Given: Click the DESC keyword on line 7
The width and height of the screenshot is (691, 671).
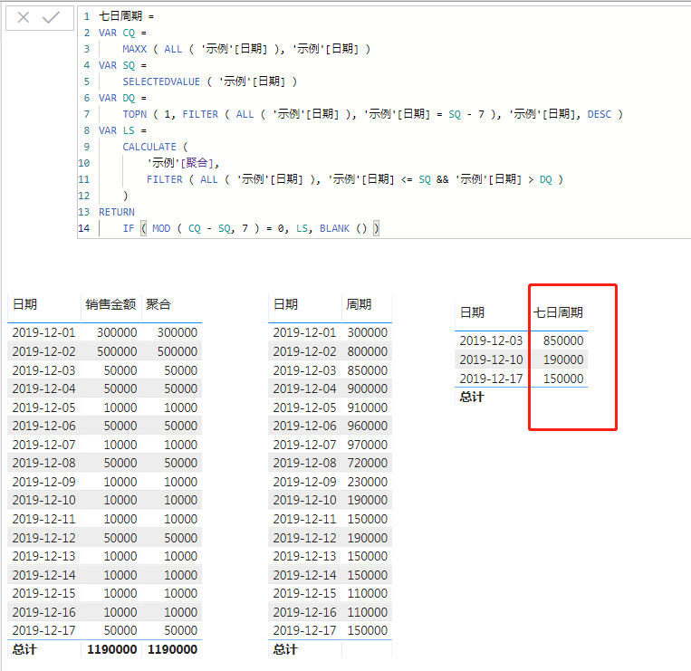Looking at the screenshot, I should click(600, 114).
